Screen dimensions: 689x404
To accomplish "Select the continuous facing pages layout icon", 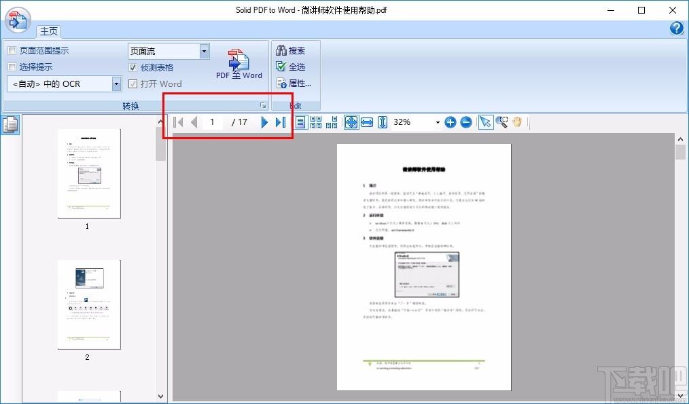I will (x=332, y=122).
